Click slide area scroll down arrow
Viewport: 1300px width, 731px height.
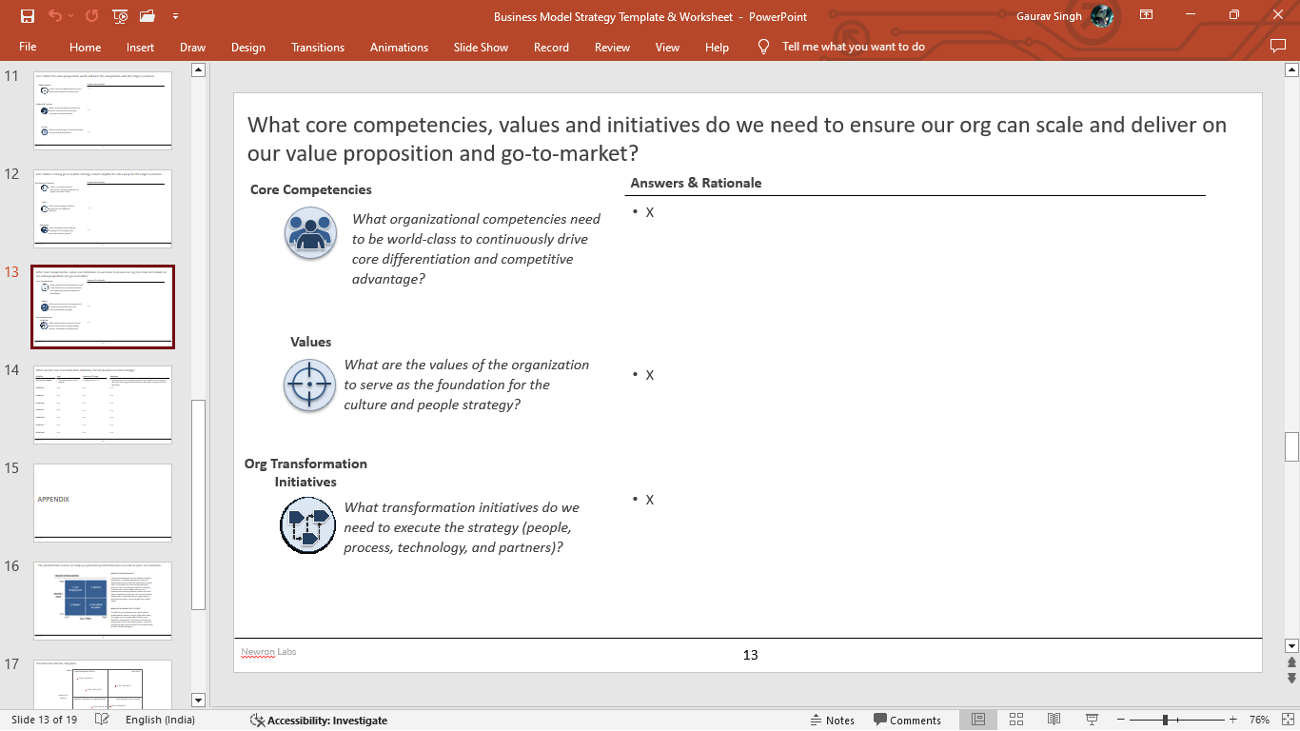click(1291, 644)
